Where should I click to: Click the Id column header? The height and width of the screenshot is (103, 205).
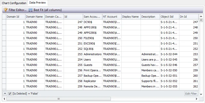click(73, 17)
